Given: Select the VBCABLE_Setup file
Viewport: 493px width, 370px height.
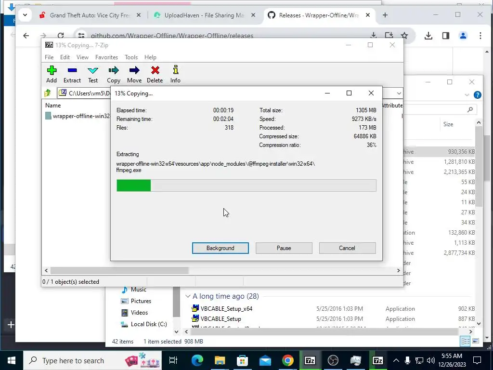Looking at the screenshot, I should [x=221, y=319].
